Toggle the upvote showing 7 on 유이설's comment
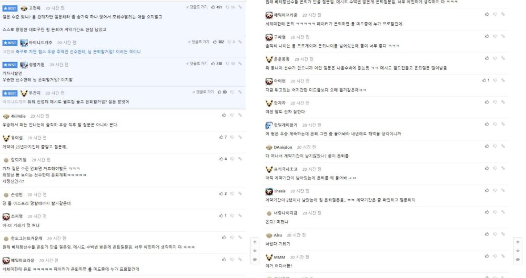 point(223,137)
